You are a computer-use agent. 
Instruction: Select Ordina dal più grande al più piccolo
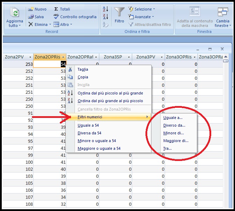(108, 101)
